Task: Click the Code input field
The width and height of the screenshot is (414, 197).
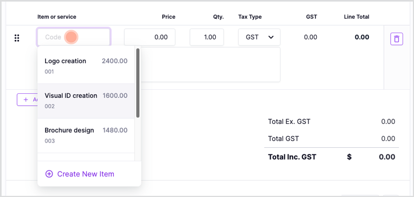Action: 73,37
